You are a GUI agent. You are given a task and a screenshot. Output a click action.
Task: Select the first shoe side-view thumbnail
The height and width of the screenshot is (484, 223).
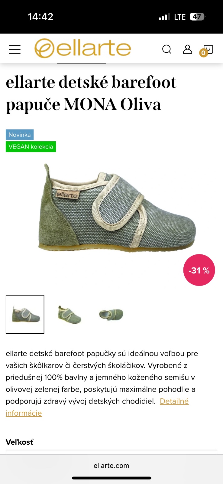(x=25, y=314)
